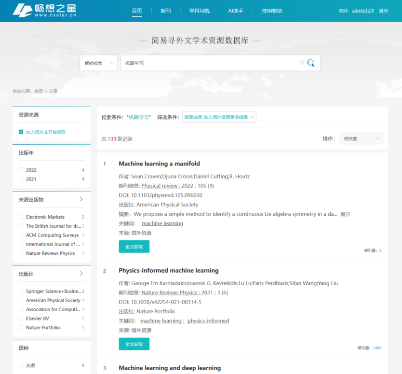Click the 退出 logout link
This screenshot has height=374, width=402.
pyautogui.click(x=383, y=11)
